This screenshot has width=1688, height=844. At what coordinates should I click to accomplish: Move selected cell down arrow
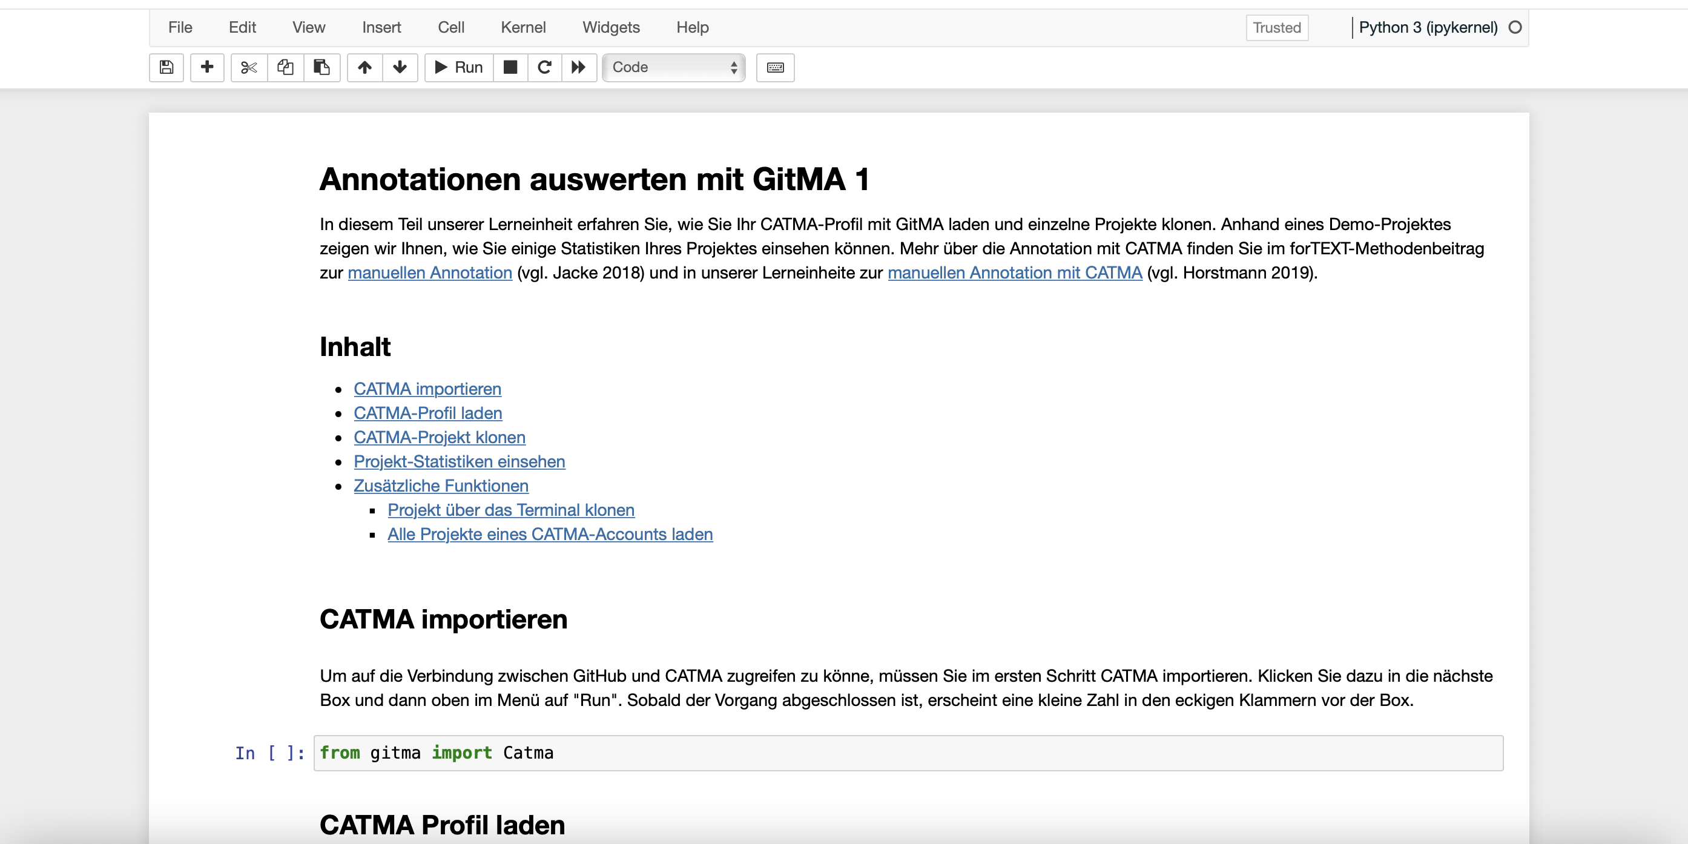(400, 67)
